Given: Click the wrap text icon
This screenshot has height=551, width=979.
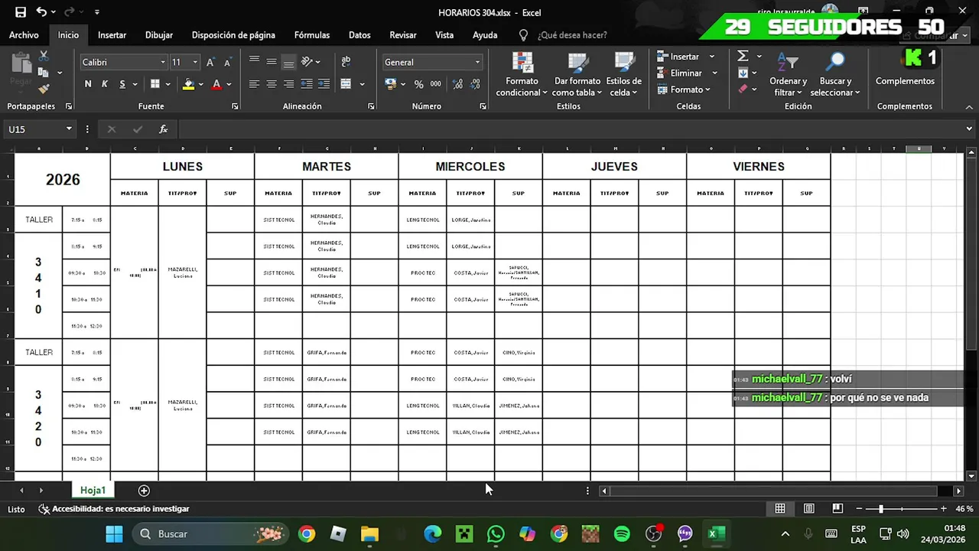Looking at the screenshot, I should point(346,62).
